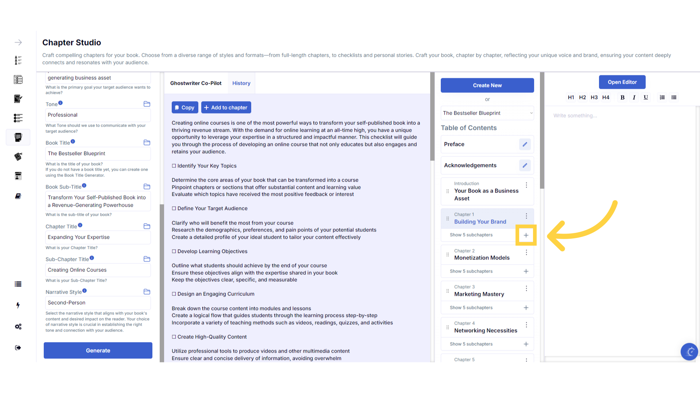Screen dimensions: 700x393
Task: Select the Ghostwriter Co-Pilot tab
Action: pos(196,83)
